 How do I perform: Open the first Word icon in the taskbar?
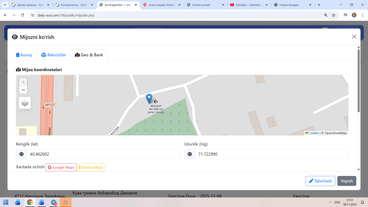[18, 202]
